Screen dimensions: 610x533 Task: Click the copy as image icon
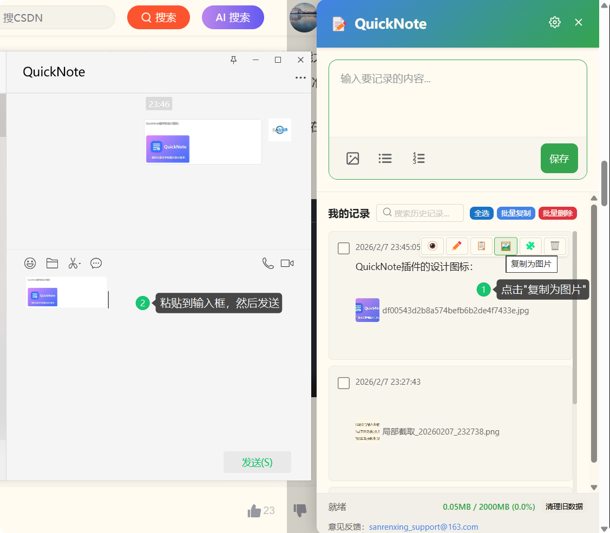tap(506, 246)
